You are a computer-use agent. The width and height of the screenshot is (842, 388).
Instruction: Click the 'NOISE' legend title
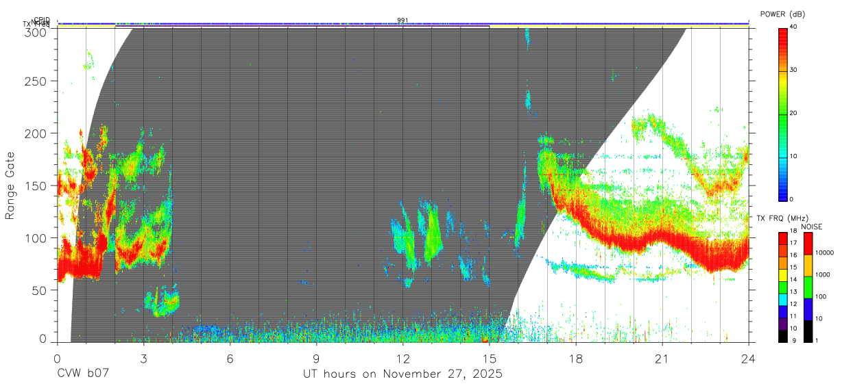point(812,227)
